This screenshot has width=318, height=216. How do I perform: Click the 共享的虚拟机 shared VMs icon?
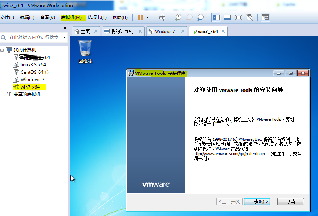pos(9,94)
